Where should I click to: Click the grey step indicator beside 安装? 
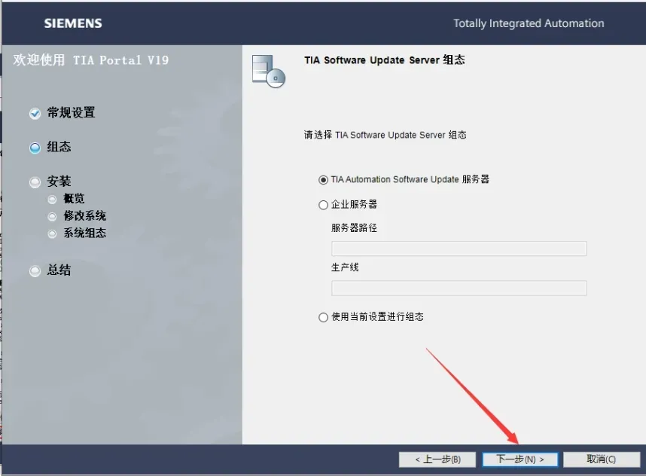(35, 182)
